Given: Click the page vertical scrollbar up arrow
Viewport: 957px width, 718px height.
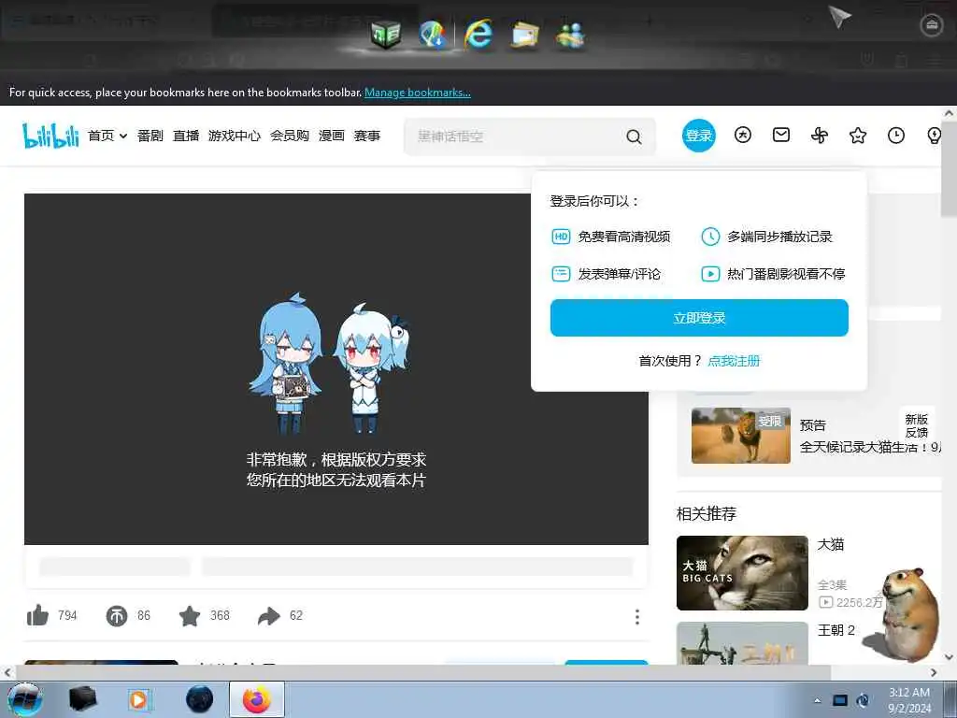Looking at the screenshot, I should click(x=950, y=113).
